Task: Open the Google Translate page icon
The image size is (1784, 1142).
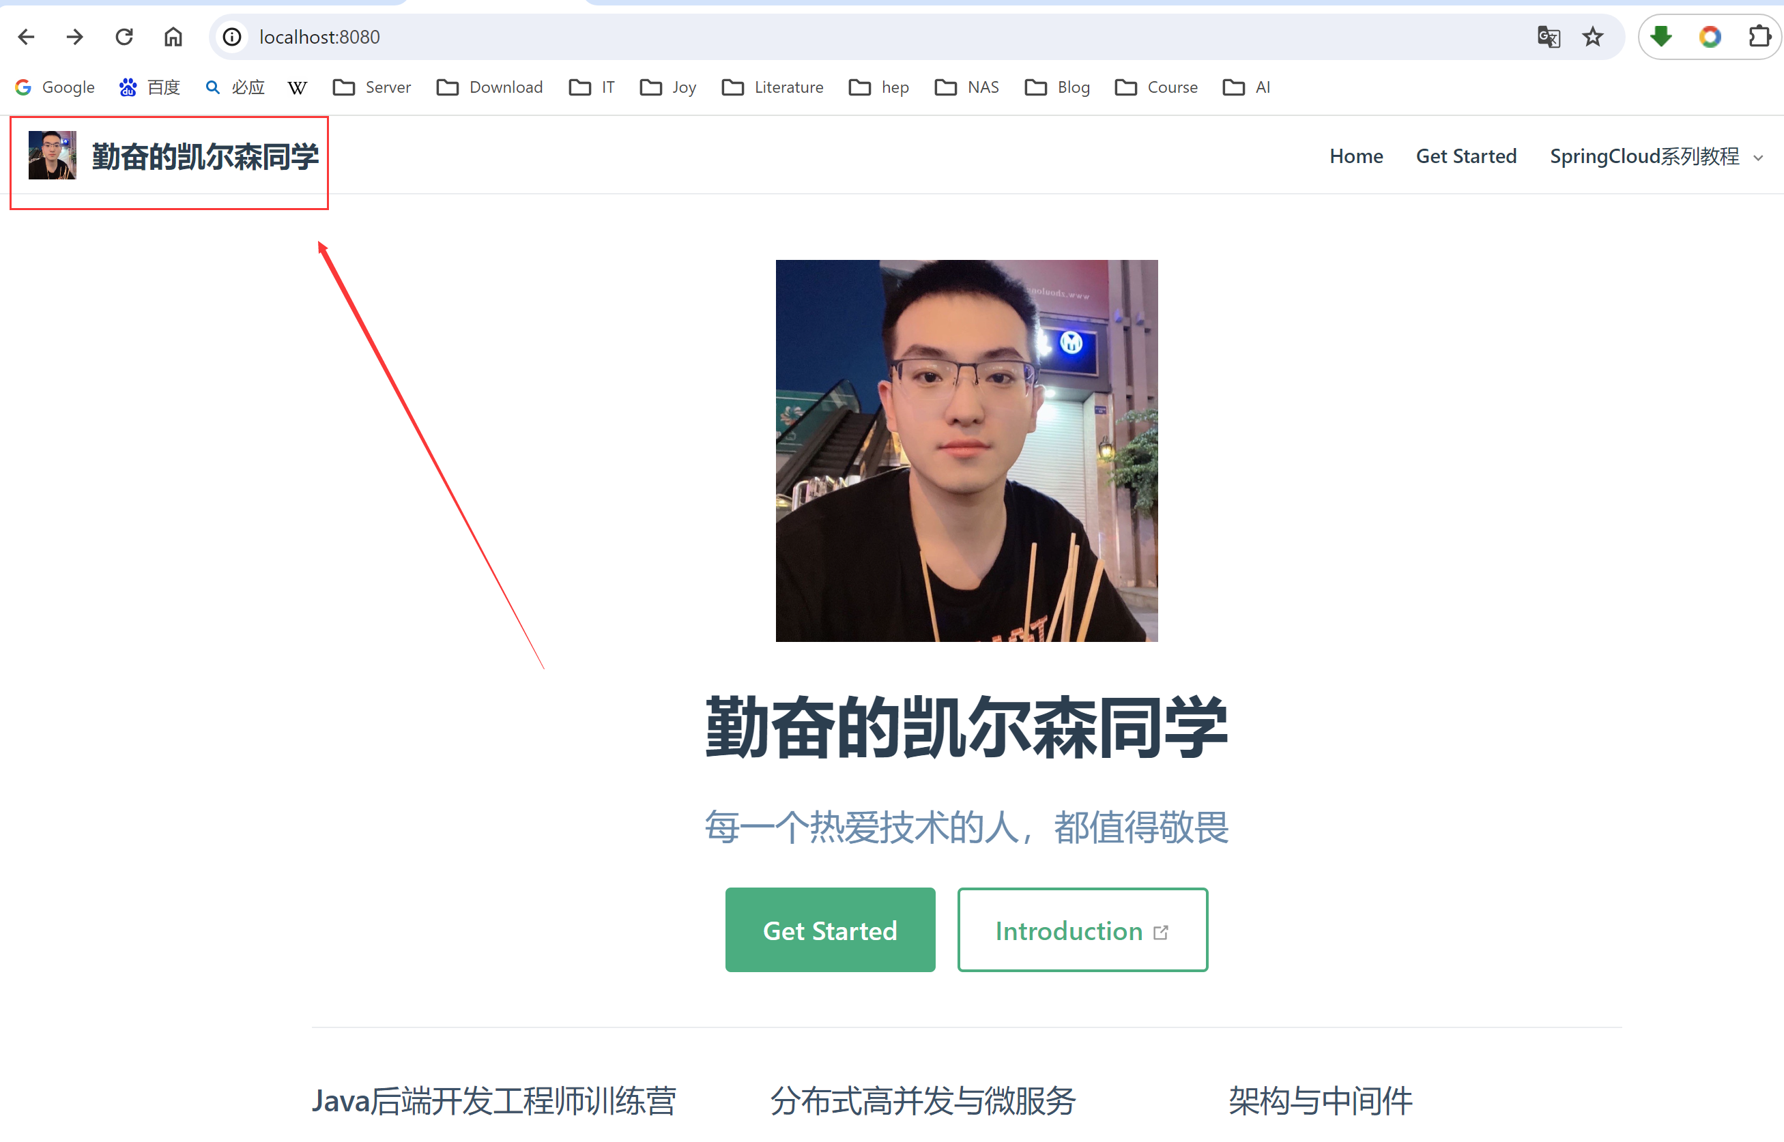Action: [1548, 36]
